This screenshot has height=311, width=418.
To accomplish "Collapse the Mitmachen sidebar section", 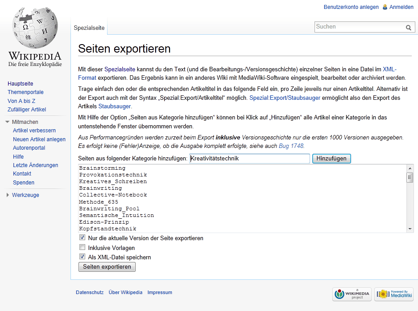I will pyautogui.click(x=7, y=121).
